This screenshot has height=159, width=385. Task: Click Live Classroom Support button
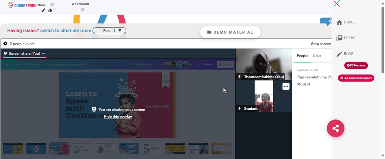356,78
